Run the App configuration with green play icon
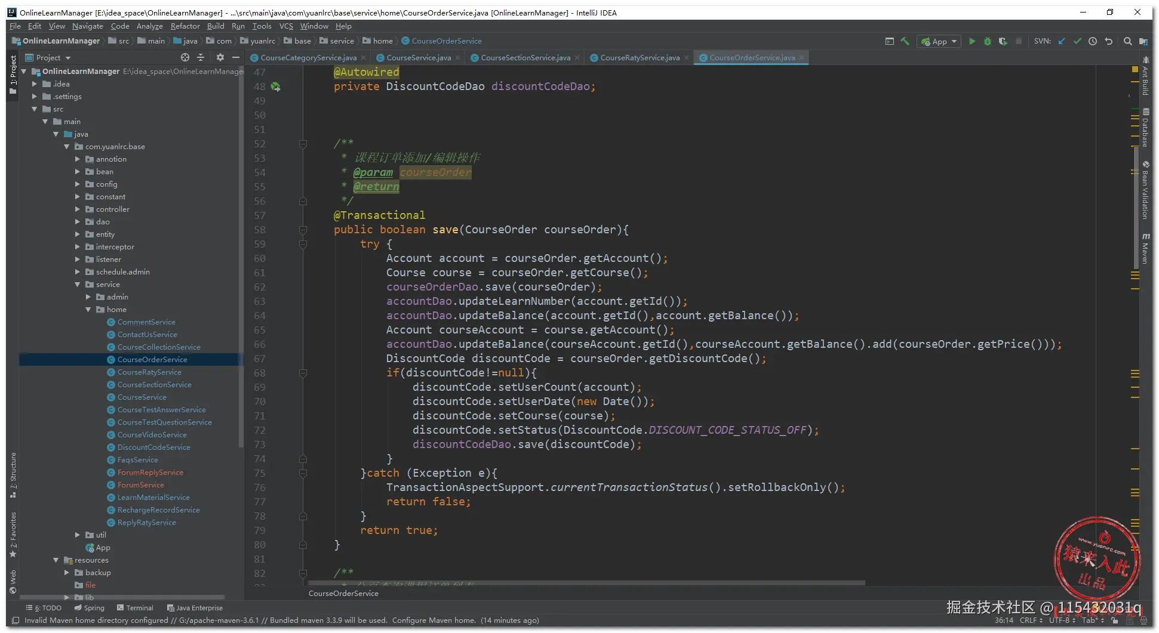 [x=972, y=41]
